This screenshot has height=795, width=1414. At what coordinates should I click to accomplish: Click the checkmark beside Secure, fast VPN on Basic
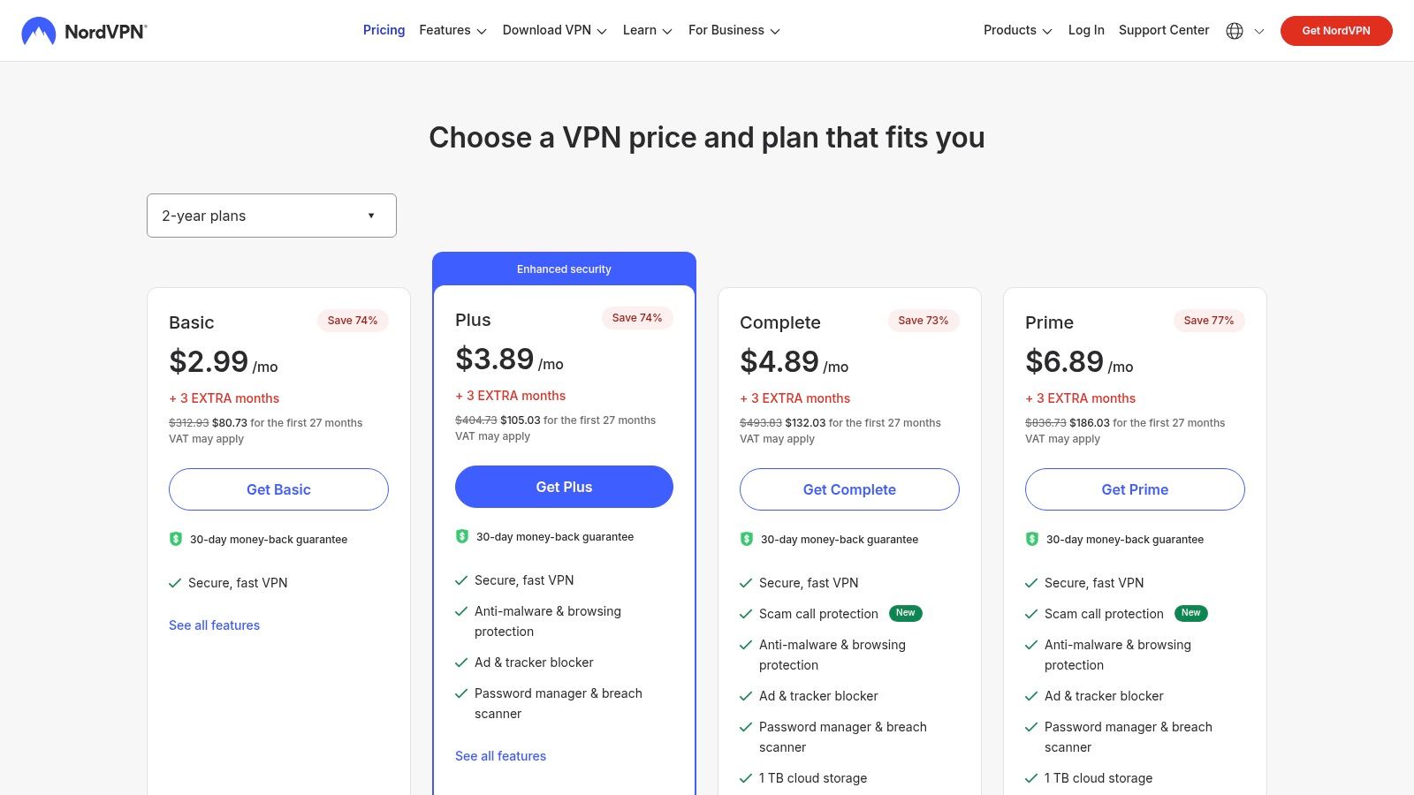click(173, 583)
